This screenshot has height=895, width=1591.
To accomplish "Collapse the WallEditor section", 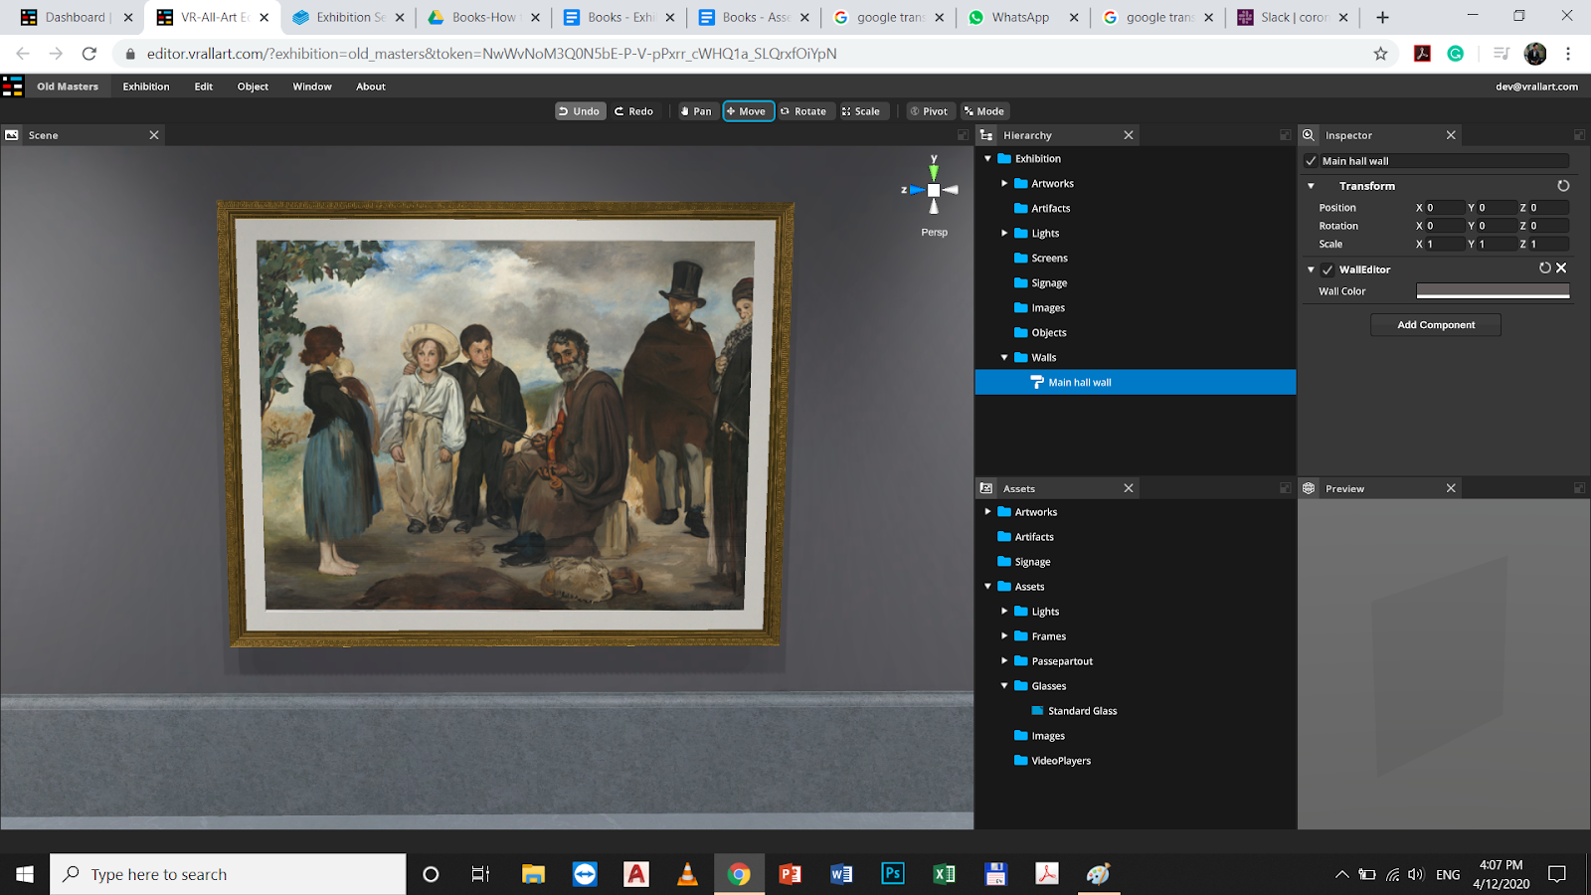I will 1311,269.
